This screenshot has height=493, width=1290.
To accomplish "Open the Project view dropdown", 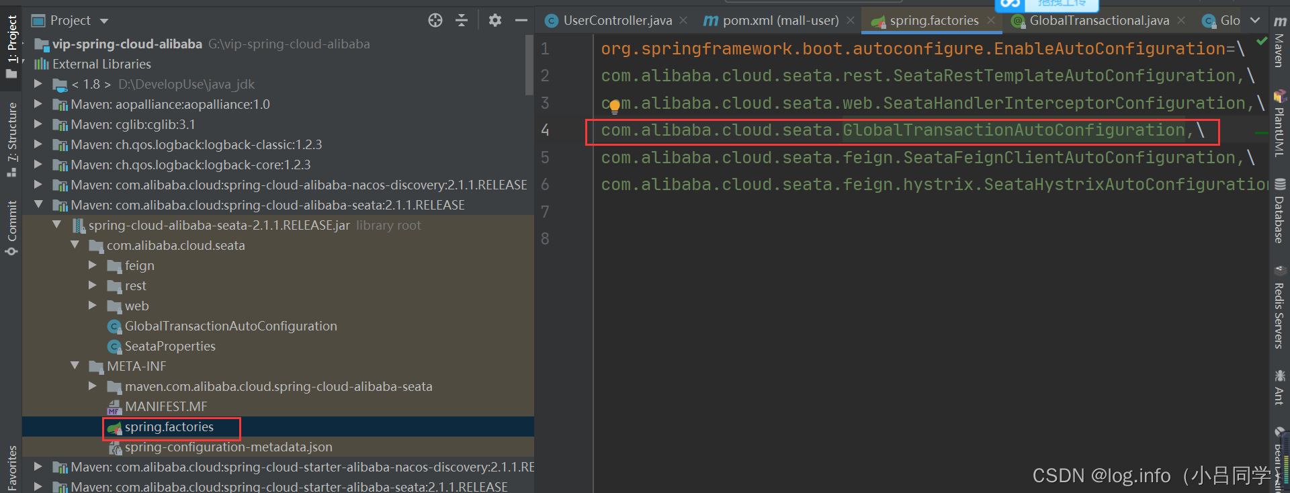I will (x=103, y=21).
